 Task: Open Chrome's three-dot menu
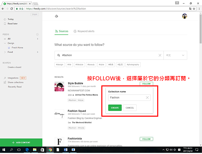pos(199,9)
